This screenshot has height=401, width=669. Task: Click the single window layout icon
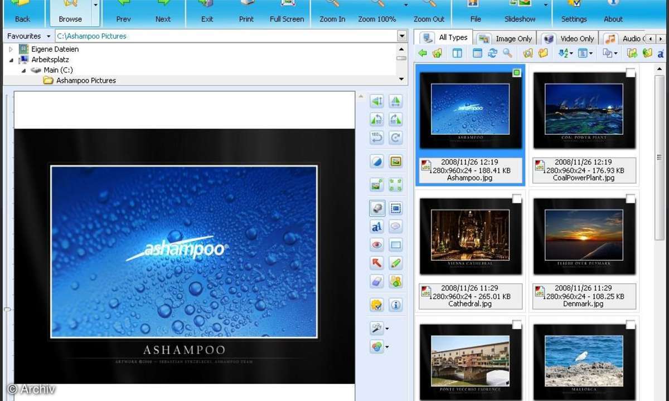(x=477, y=53)
